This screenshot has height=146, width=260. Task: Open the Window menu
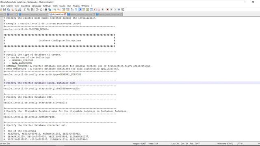pos(85,6)
